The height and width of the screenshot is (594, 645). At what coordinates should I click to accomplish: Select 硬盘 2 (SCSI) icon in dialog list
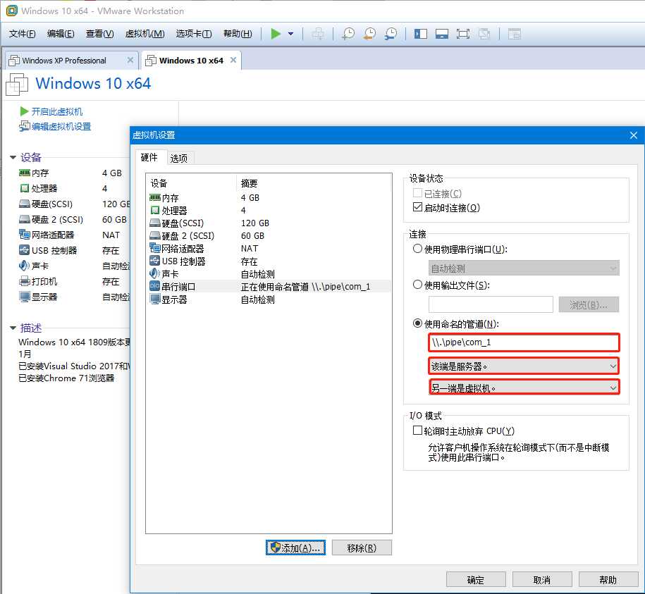pyautogui.click(x=154, y=236)
